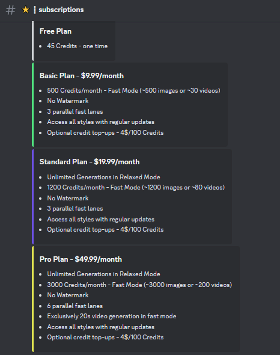The height and width of the screenshot is (355, 280).
Task: Select the Standard Plan $19.99/month heading
Action: pyautogui.click(x=90, y=162)
